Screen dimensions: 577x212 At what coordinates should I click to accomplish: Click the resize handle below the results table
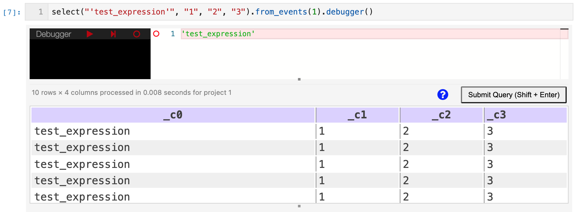tap(299, 206)
